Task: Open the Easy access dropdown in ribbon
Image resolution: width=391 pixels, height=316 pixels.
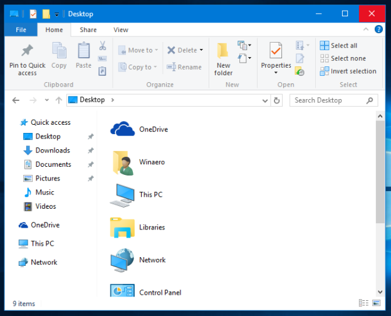Action: 244,58
